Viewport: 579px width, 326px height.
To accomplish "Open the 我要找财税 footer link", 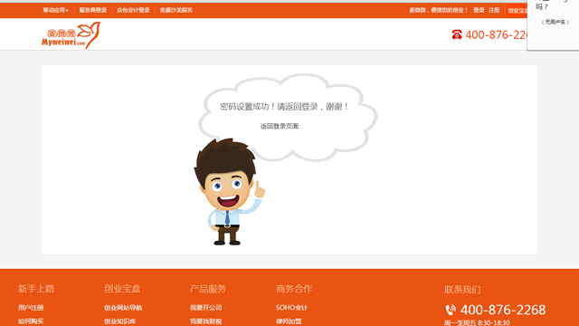I will point(205,321).
